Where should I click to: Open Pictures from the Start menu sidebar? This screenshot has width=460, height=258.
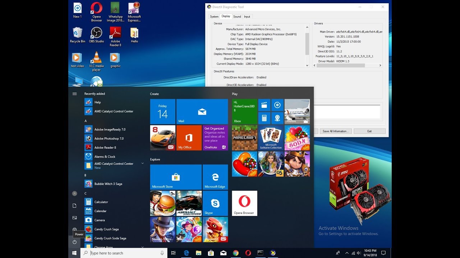click(74, 218)
